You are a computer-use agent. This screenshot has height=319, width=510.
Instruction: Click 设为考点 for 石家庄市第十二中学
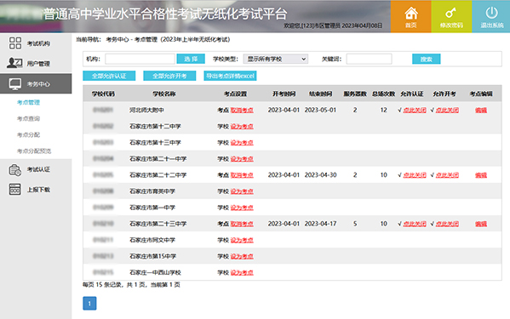(x=242, y=127)
